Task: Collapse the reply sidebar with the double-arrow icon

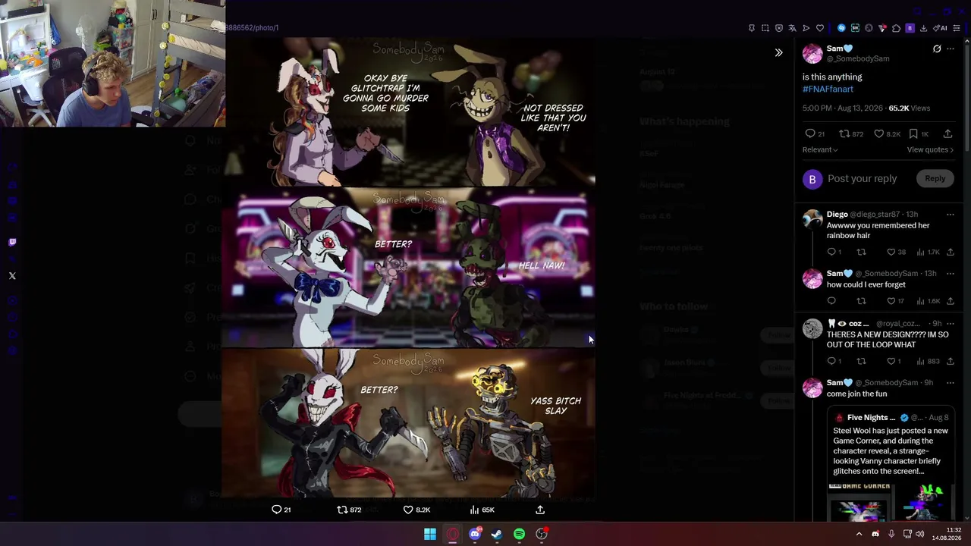Action: (778, 52)
